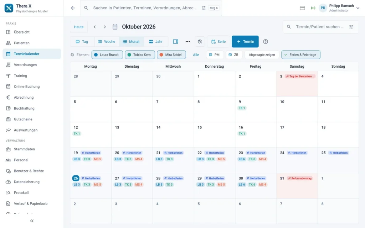365x228 pixels.
Task: Go to the next month arrow
Action: coord(105,27)
